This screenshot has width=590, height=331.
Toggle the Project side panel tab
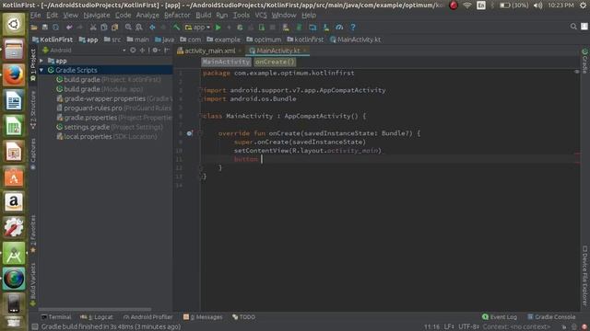tap(33, 64)
